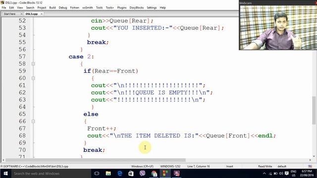The width and height of the screenshot is (317, 178).
Task: Open the Plugins menu
Action: click(122, 8)
